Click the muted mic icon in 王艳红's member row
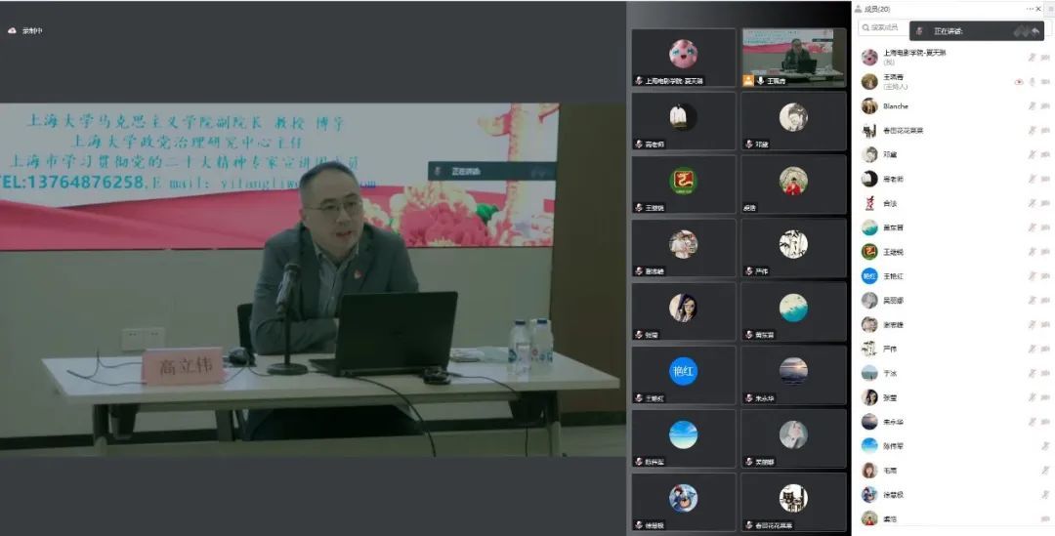The width and height of the screenshot is (1055, 536). tap(1032, 276)
